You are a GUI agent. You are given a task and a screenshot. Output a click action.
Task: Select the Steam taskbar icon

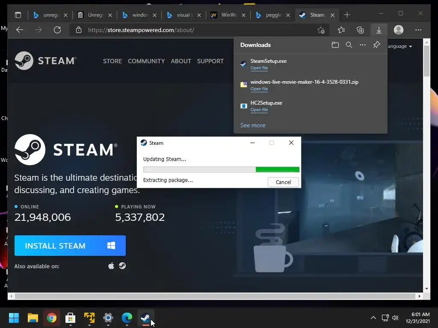click(145, 318)
